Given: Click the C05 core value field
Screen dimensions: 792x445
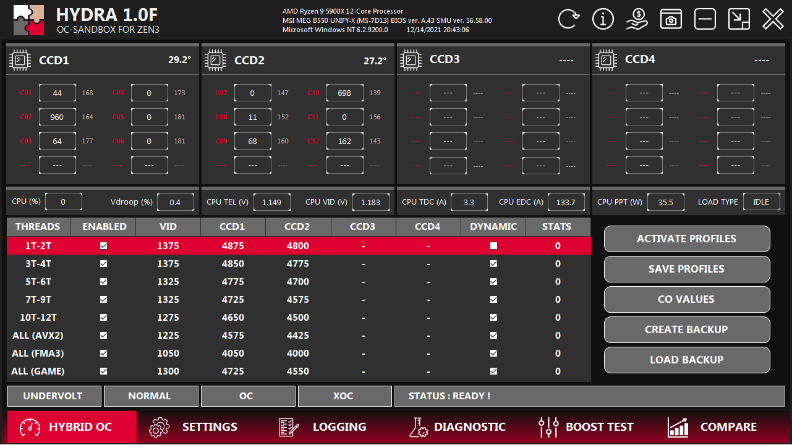Looking at the screenshot, I should point(150,117).
